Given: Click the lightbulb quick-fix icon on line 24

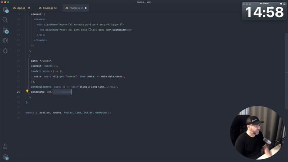Looking at the screenshot, I should [x=27, y=91].
